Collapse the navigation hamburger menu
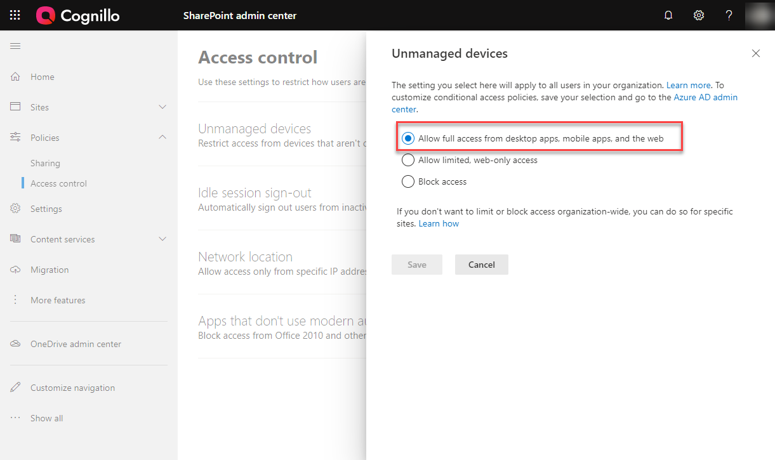Image resolution: width=775 pixels, height=460 pixels. click(x=15, y=46)
